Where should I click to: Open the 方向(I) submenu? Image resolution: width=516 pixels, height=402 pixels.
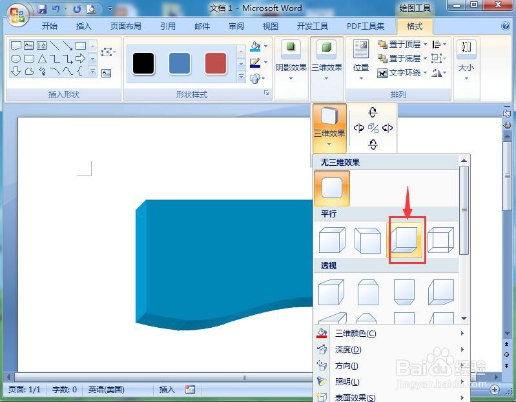coord(391,365)
